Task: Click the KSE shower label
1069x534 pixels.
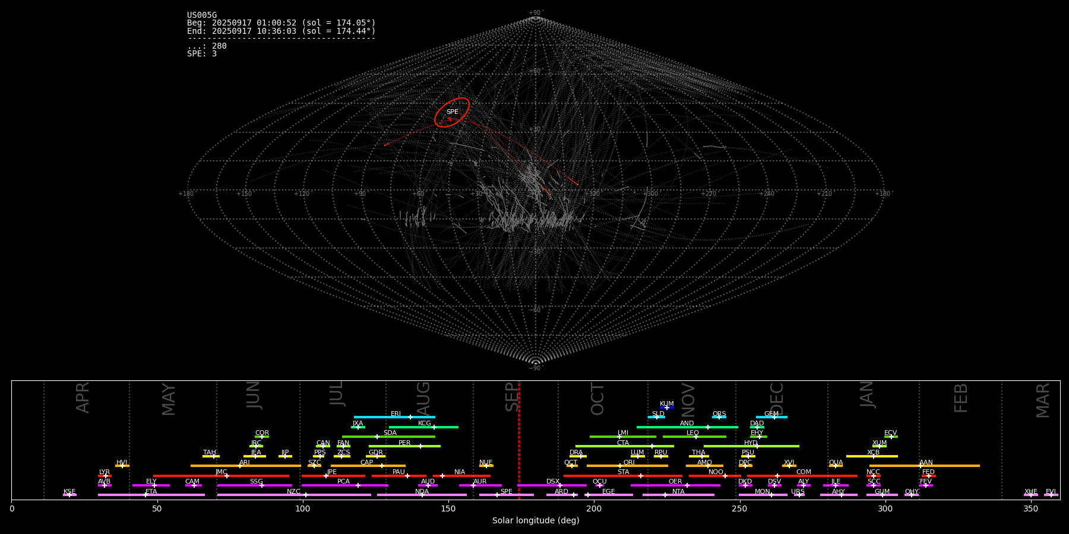Action: coord(69,491)
